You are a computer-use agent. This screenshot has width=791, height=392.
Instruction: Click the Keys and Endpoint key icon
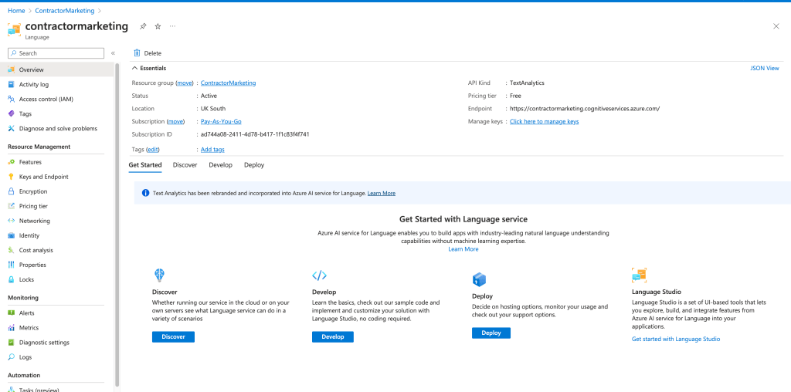tap(11, 177)
